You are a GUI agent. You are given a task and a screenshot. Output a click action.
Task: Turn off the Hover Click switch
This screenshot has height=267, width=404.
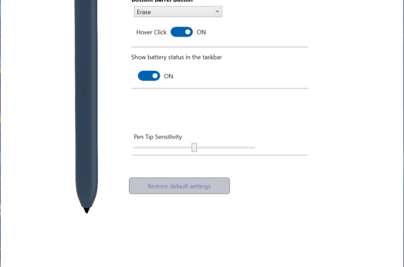(182, 32)
